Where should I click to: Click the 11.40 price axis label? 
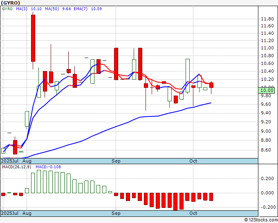(267, 33)
